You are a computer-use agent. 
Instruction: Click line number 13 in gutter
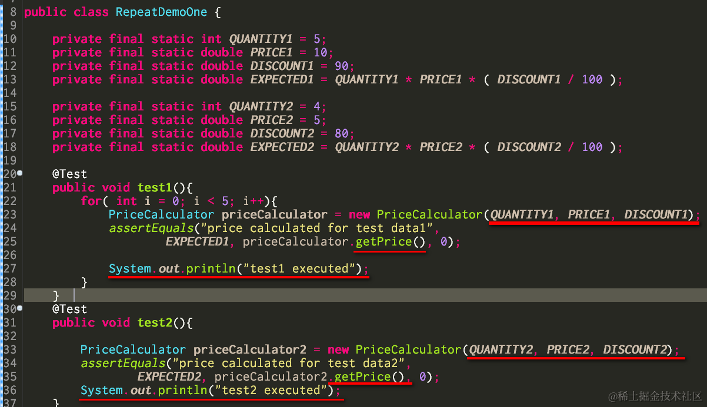10,79
